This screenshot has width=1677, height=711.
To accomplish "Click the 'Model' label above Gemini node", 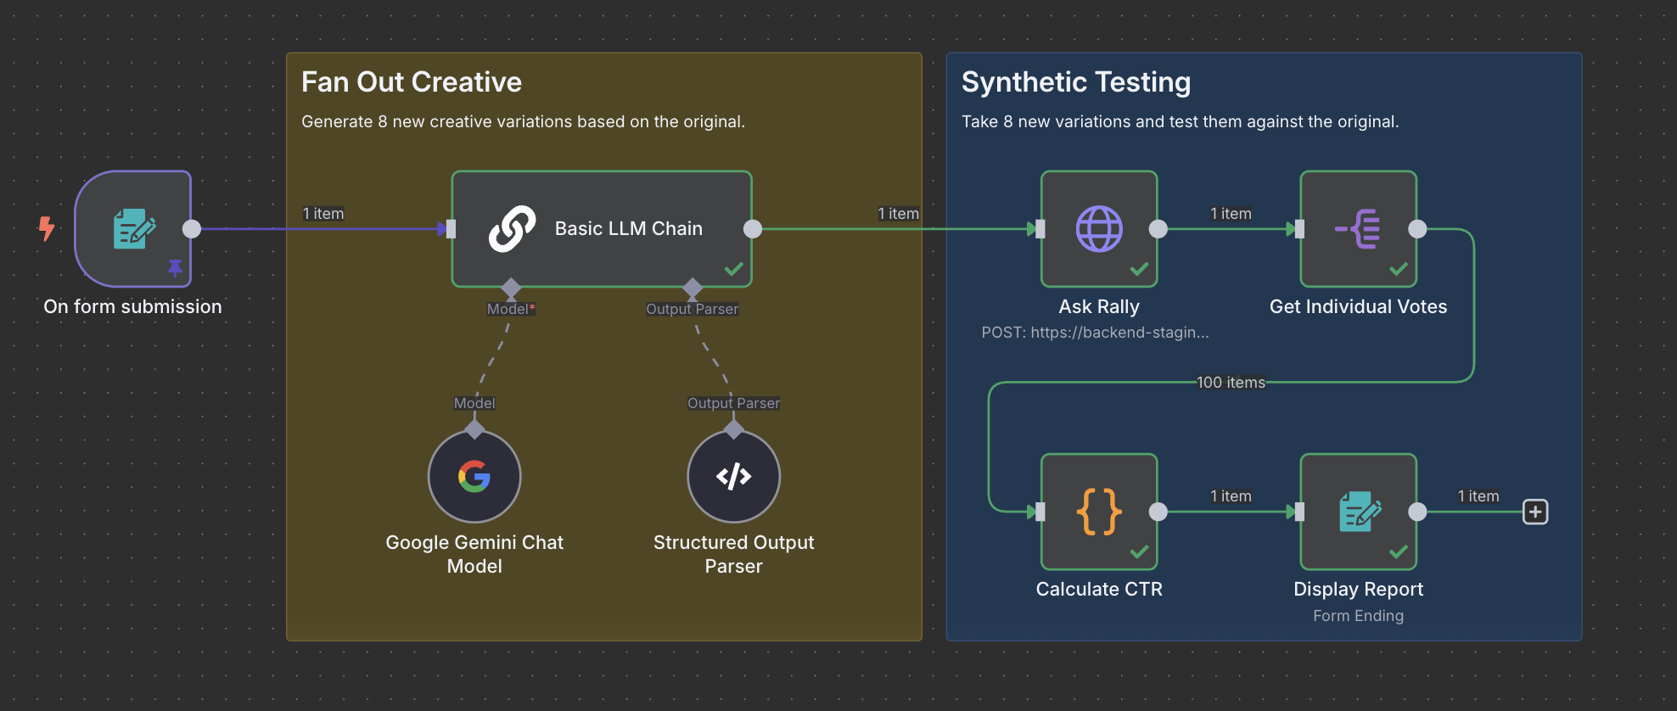I will tap(474, 403).
